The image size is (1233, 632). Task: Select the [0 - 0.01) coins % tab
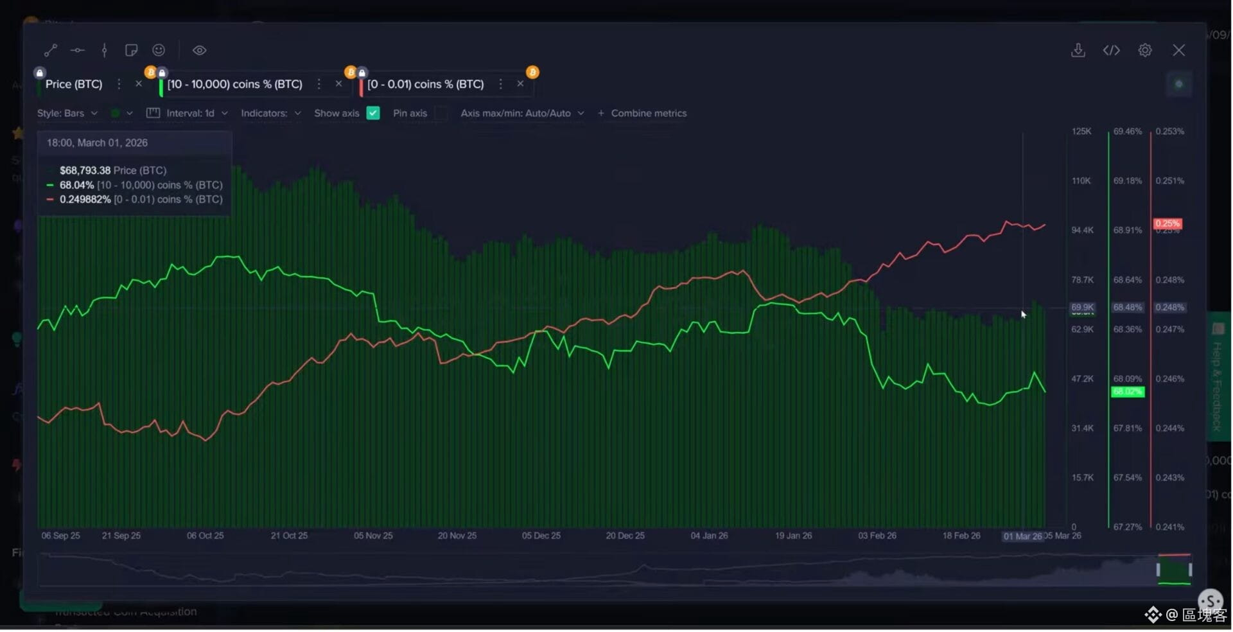click(426, 84)
